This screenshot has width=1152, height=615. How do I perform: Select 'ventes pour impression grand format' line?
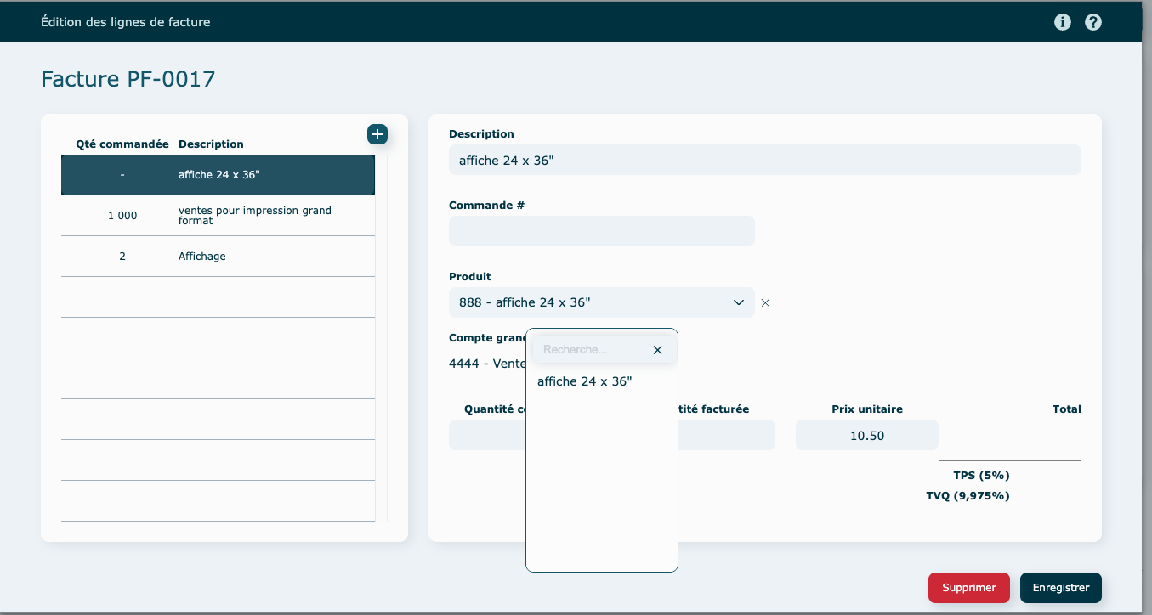click(218, 216)
